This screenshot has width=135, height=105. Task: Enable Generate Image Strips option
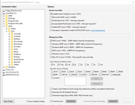click(x=51, y=95)
